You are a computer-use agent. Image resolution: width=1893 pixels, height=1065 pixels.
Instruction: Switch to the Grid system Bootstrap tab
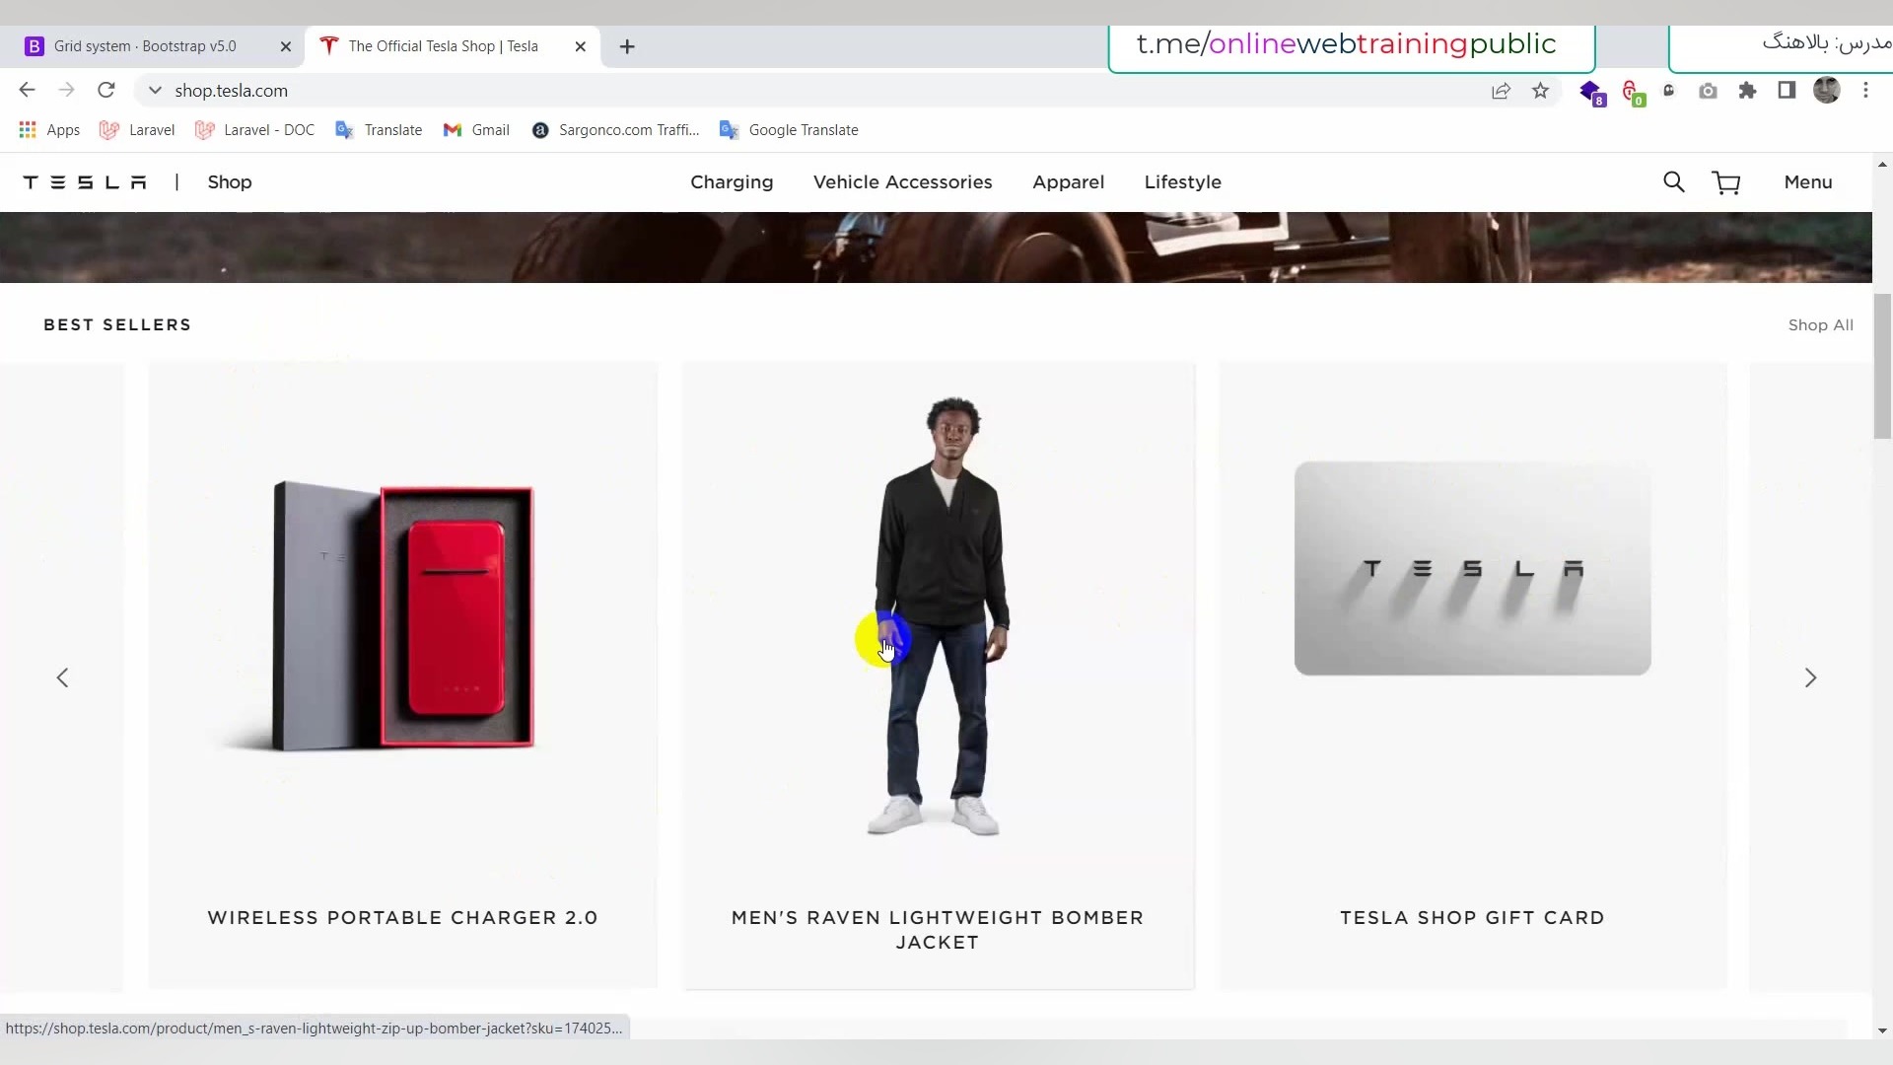(x=145, y=46)
